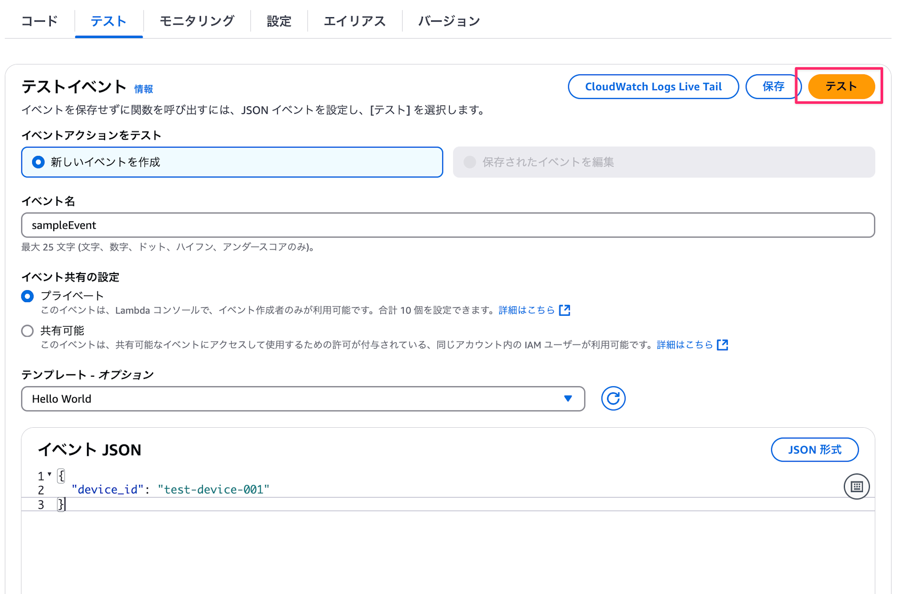
Task: Open the バージョン tab
Action: 449,21
